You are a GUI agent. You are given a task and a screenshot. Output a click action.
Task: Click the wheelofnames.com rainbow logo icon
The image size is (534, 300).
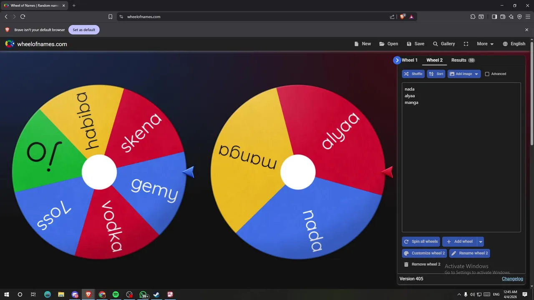pyautogui.click(x=10, y=44)
